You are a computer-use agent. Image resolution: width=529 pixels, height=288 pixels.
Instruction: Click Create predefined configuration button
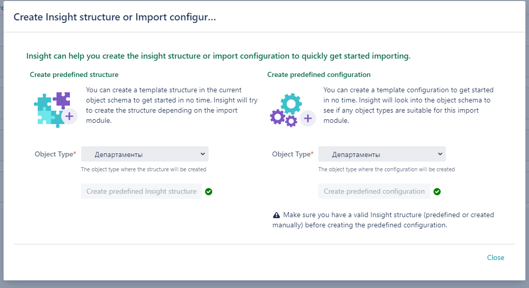click(x=374, y=191)
